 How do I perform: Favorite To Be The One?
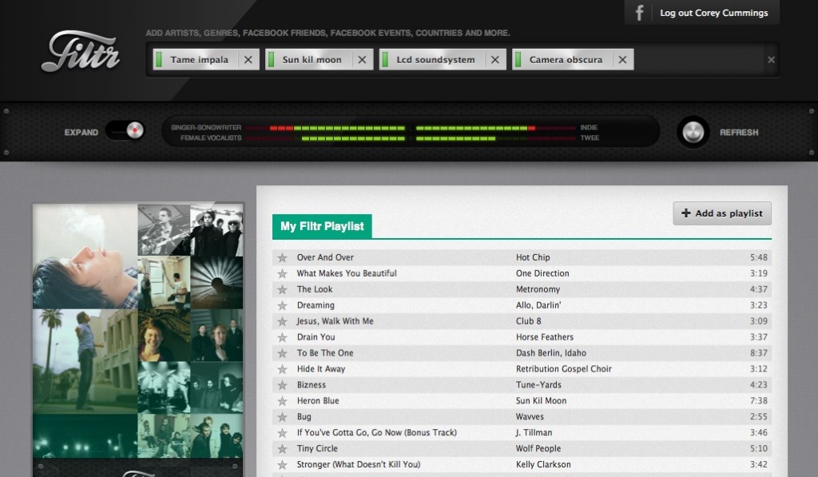[x=282, y=353]
